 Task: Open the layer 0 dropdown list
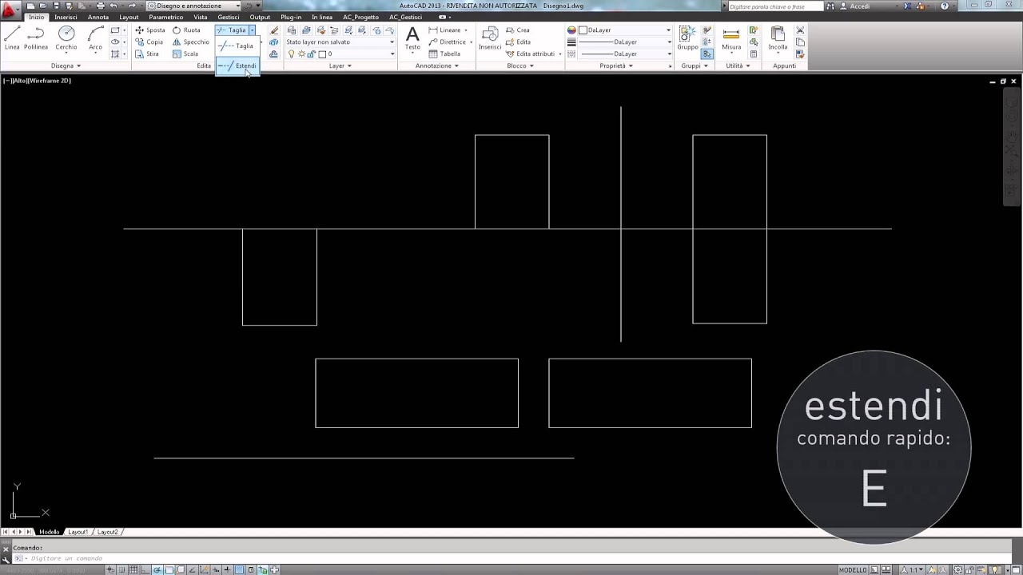click(x=340, y=54)
